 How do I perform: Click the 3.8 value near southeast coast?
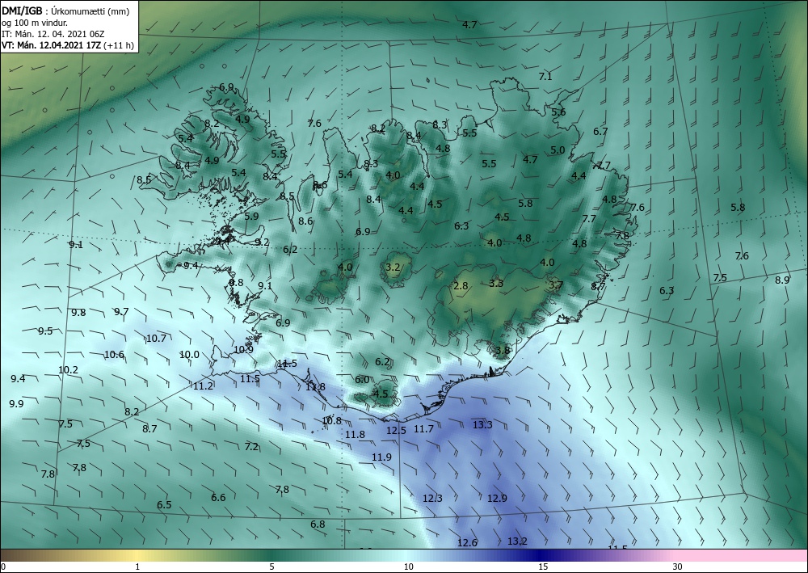(x=503, y=351)
